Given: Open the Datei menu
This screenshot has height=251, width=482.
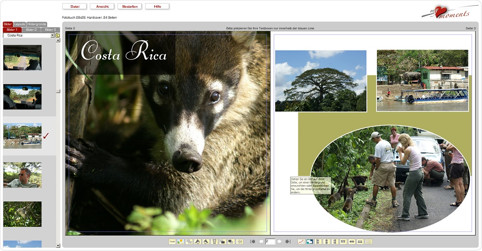Looking at the screenshot, I should click(x=75, y=6).
